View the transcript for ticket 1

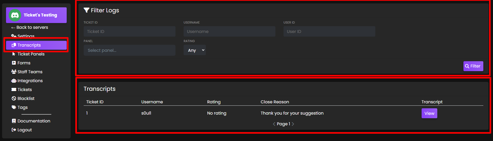pyautogui.click(x=429, y=113)
